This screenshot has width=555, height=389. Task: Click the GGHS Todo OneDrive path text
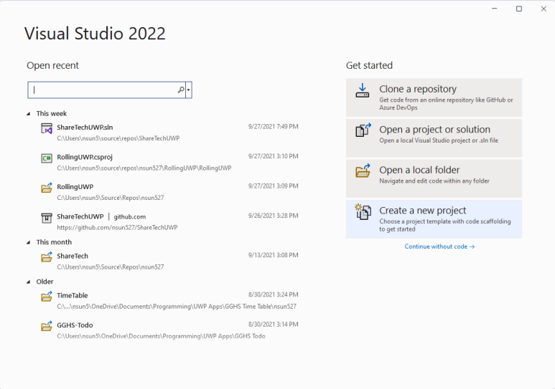tap(161, 336)
